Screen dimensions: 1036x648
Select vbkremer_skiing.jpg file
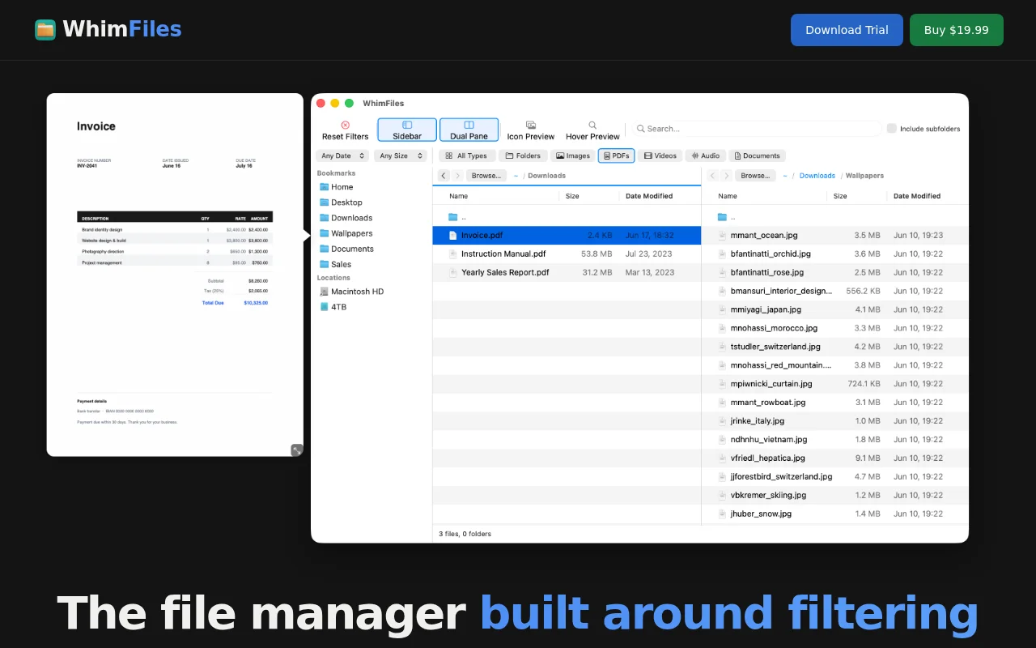coord(835,496)
